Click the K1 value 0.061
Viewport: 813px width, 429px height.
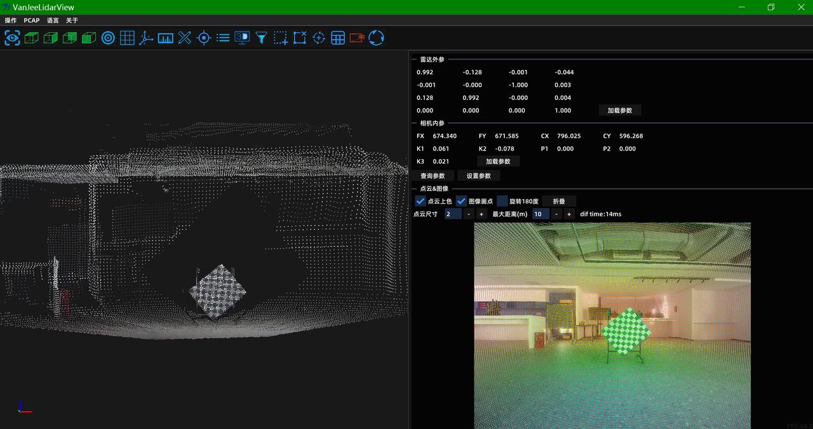pos(441,148)
